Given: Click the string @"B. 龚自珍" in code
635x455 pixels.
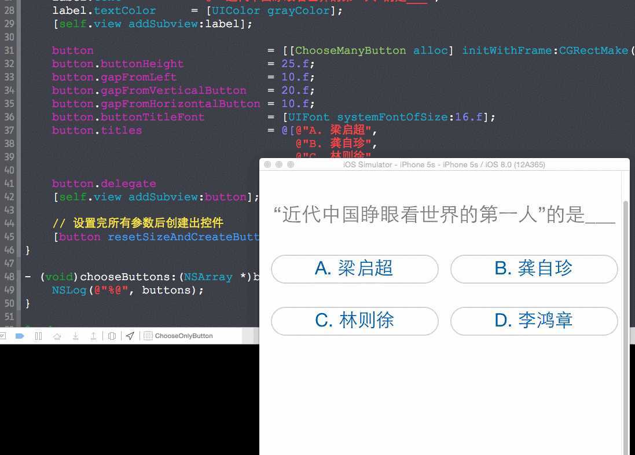Looking at the screenshot, I should pos(333,144).
